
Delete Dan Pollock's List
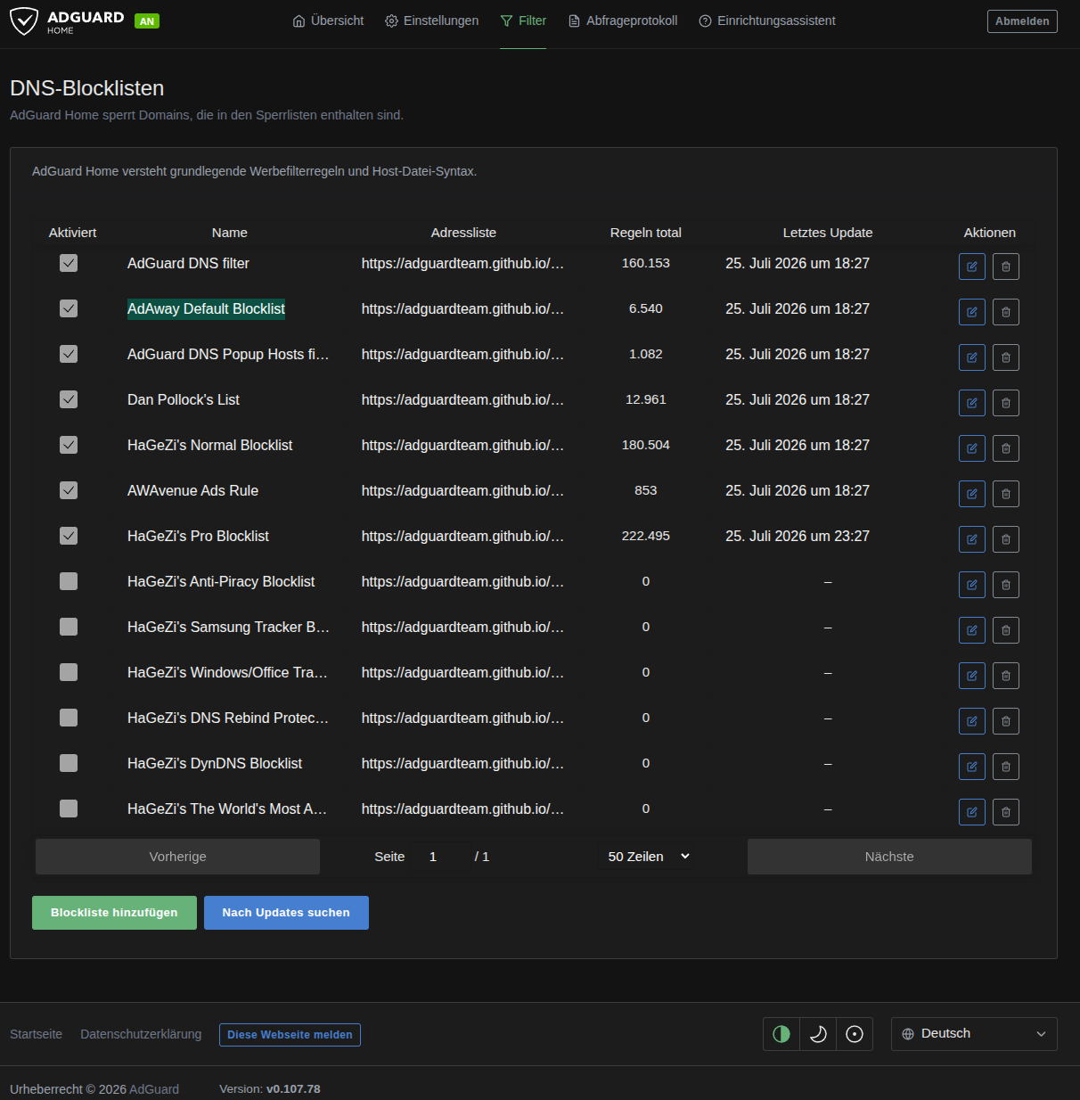click(x=1006, y=403)
